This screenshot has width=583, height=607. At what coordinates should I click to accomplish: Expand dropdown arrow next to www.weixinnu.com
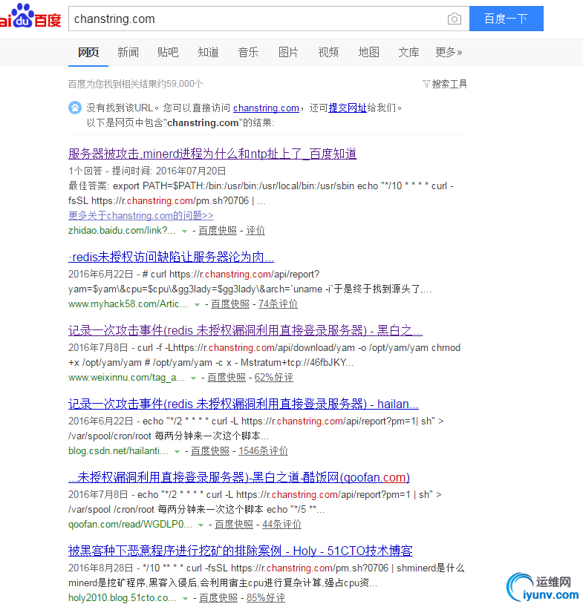click(193, 378)
